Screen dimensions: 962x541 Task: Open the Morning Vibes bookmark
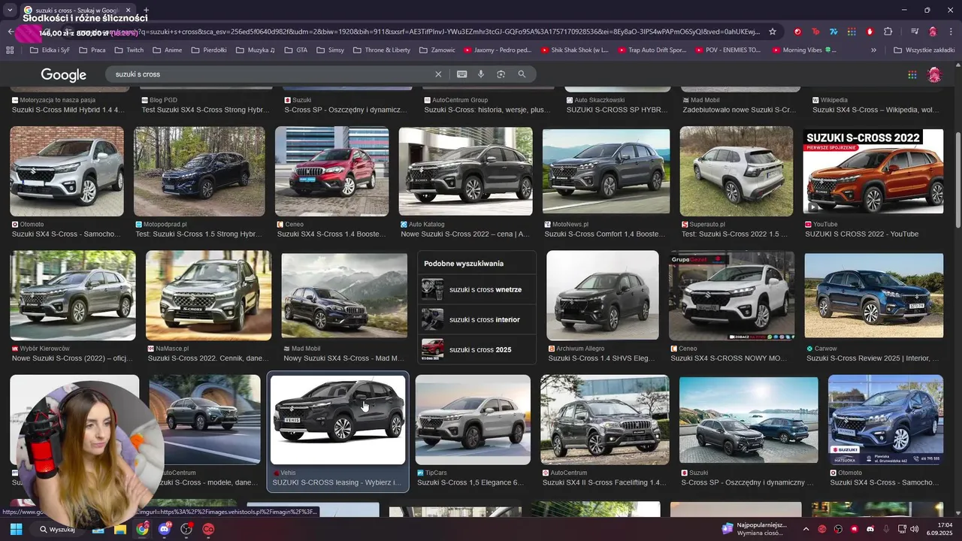point(803,50)
